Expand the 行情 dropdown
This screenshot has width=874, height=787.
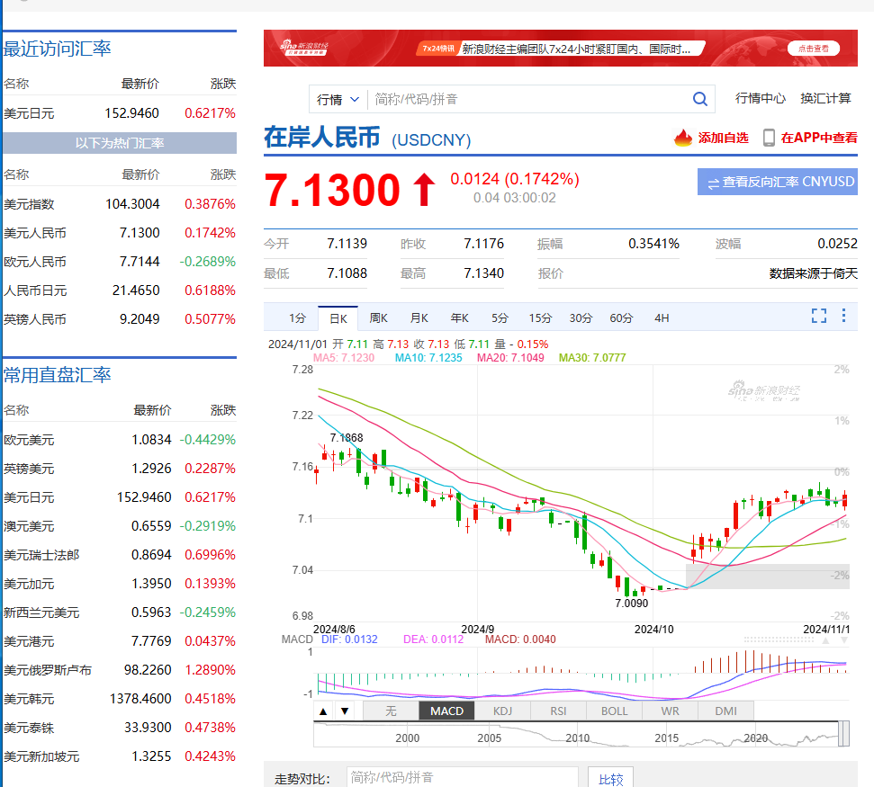tap(338, 99)
